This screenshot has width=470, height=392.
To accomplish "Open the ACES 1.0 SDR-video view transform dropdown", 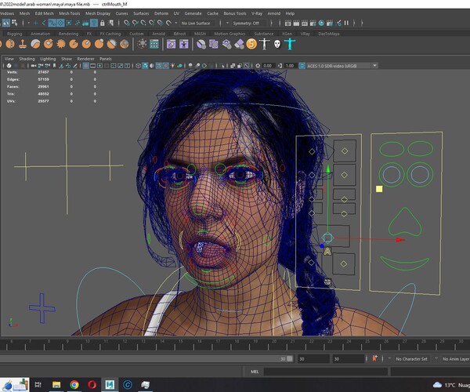I will [342, 66].
